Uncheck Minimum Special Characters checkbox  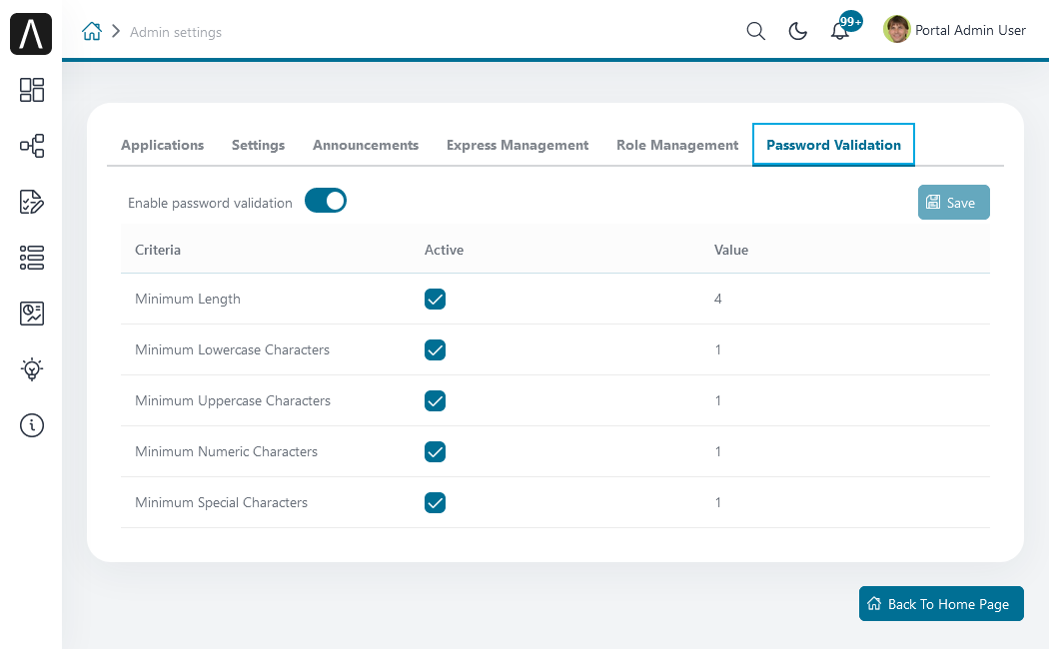(x=435, y=502)
